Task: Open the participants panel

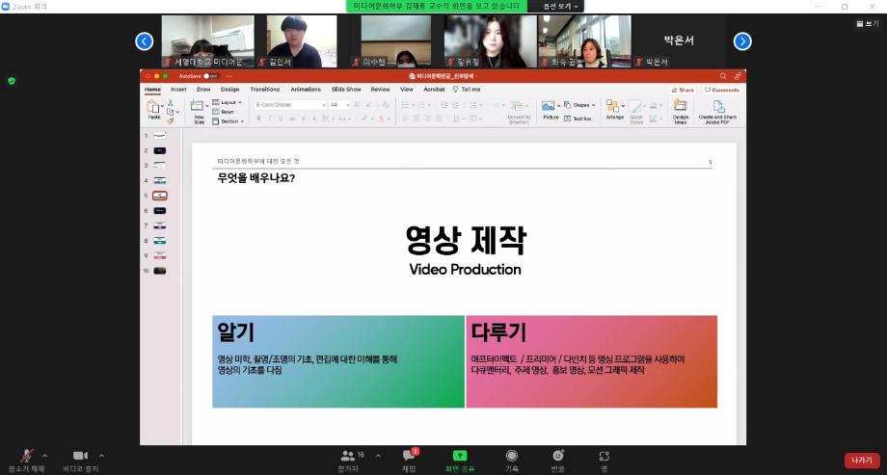Action: click(x=347, y=456)
